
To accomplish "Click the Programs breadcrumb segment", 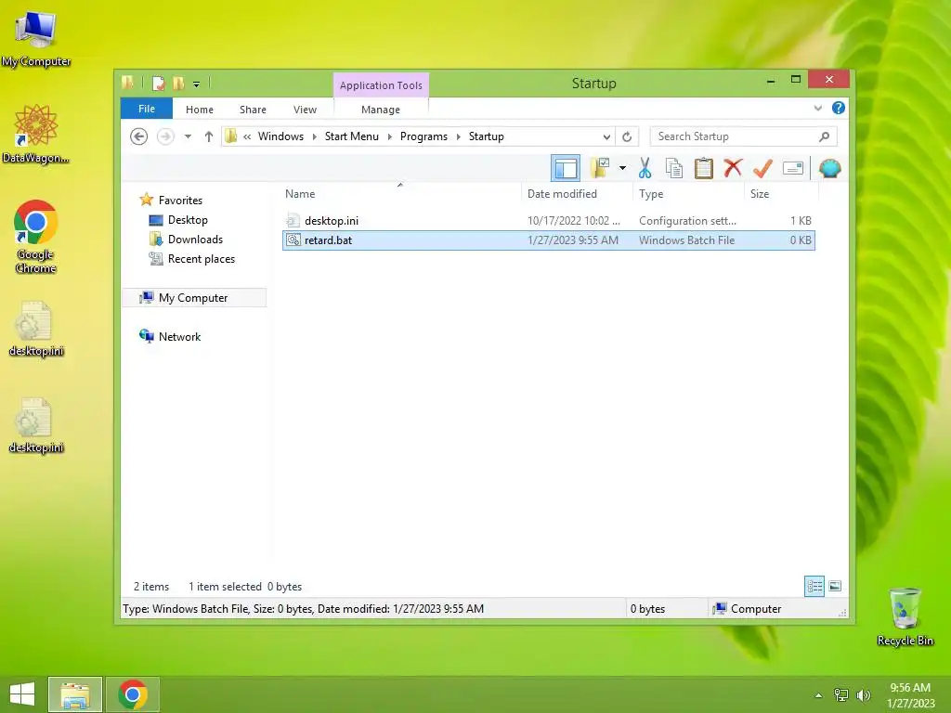I will 423,136.
